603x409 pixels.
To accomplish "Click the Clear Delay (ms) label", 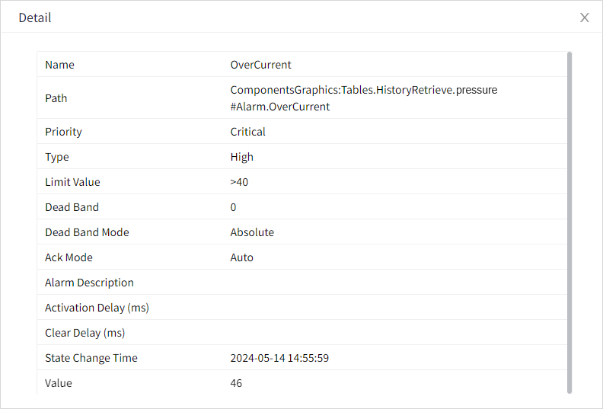I will (85, 333).
